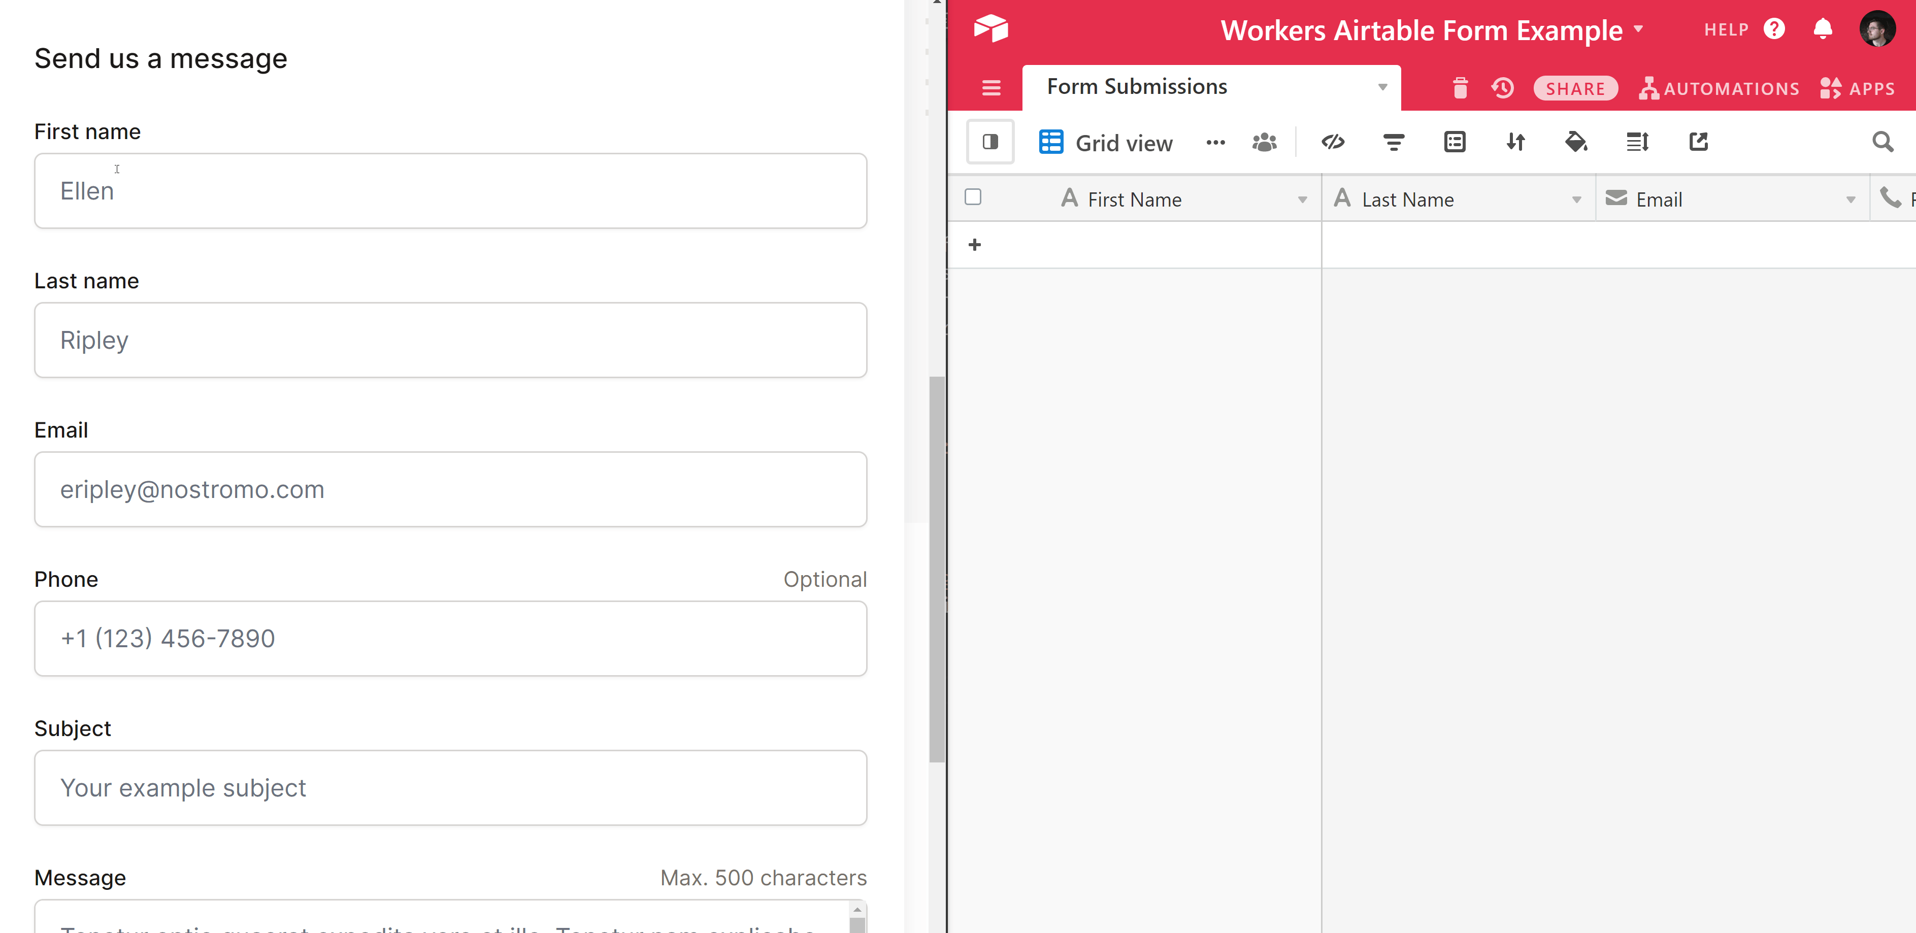Click the SHARE button
This screenshot has height=933, width=1916.
(1575, 88)
